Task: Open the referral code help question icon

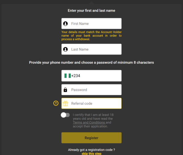Action: [x=56, y=103]
